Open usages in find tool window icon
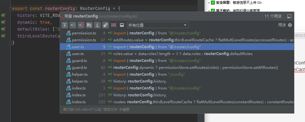 (289, 17)
